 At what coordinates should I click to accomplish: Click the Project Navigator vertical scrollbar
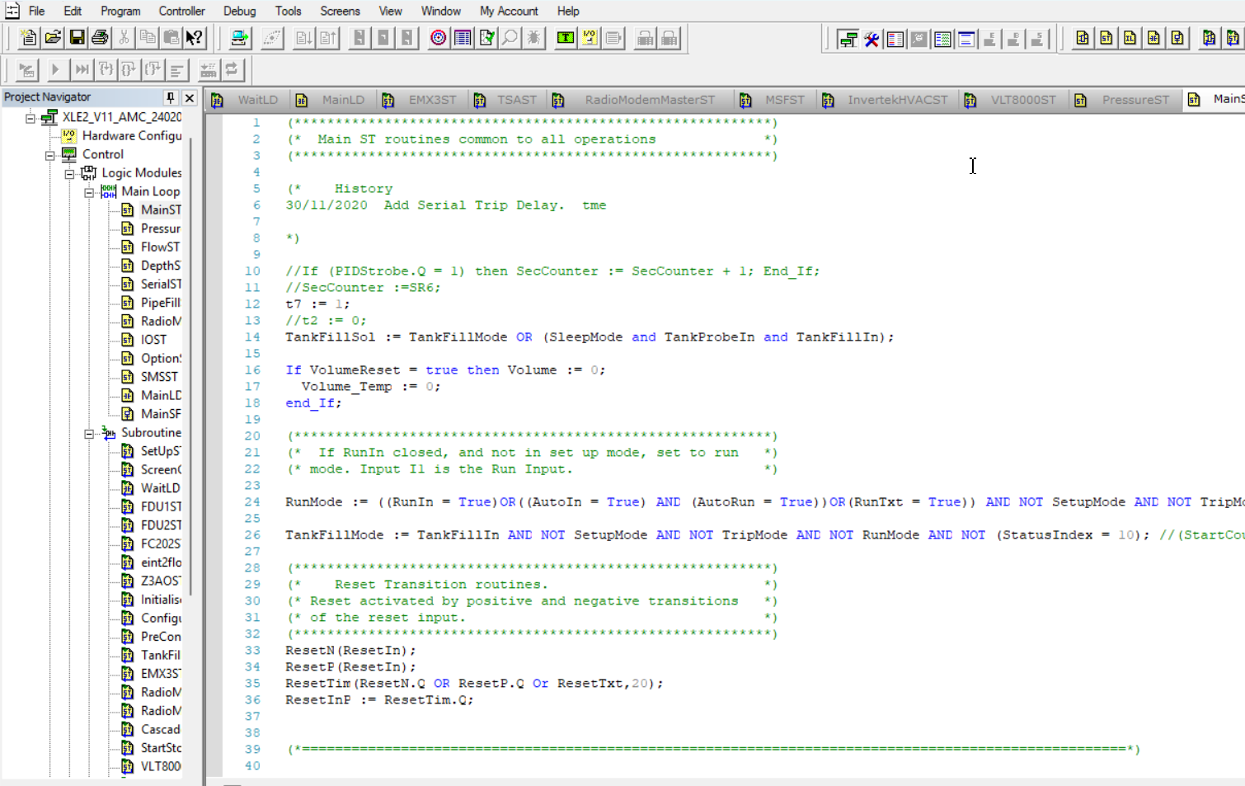[191, 363]
